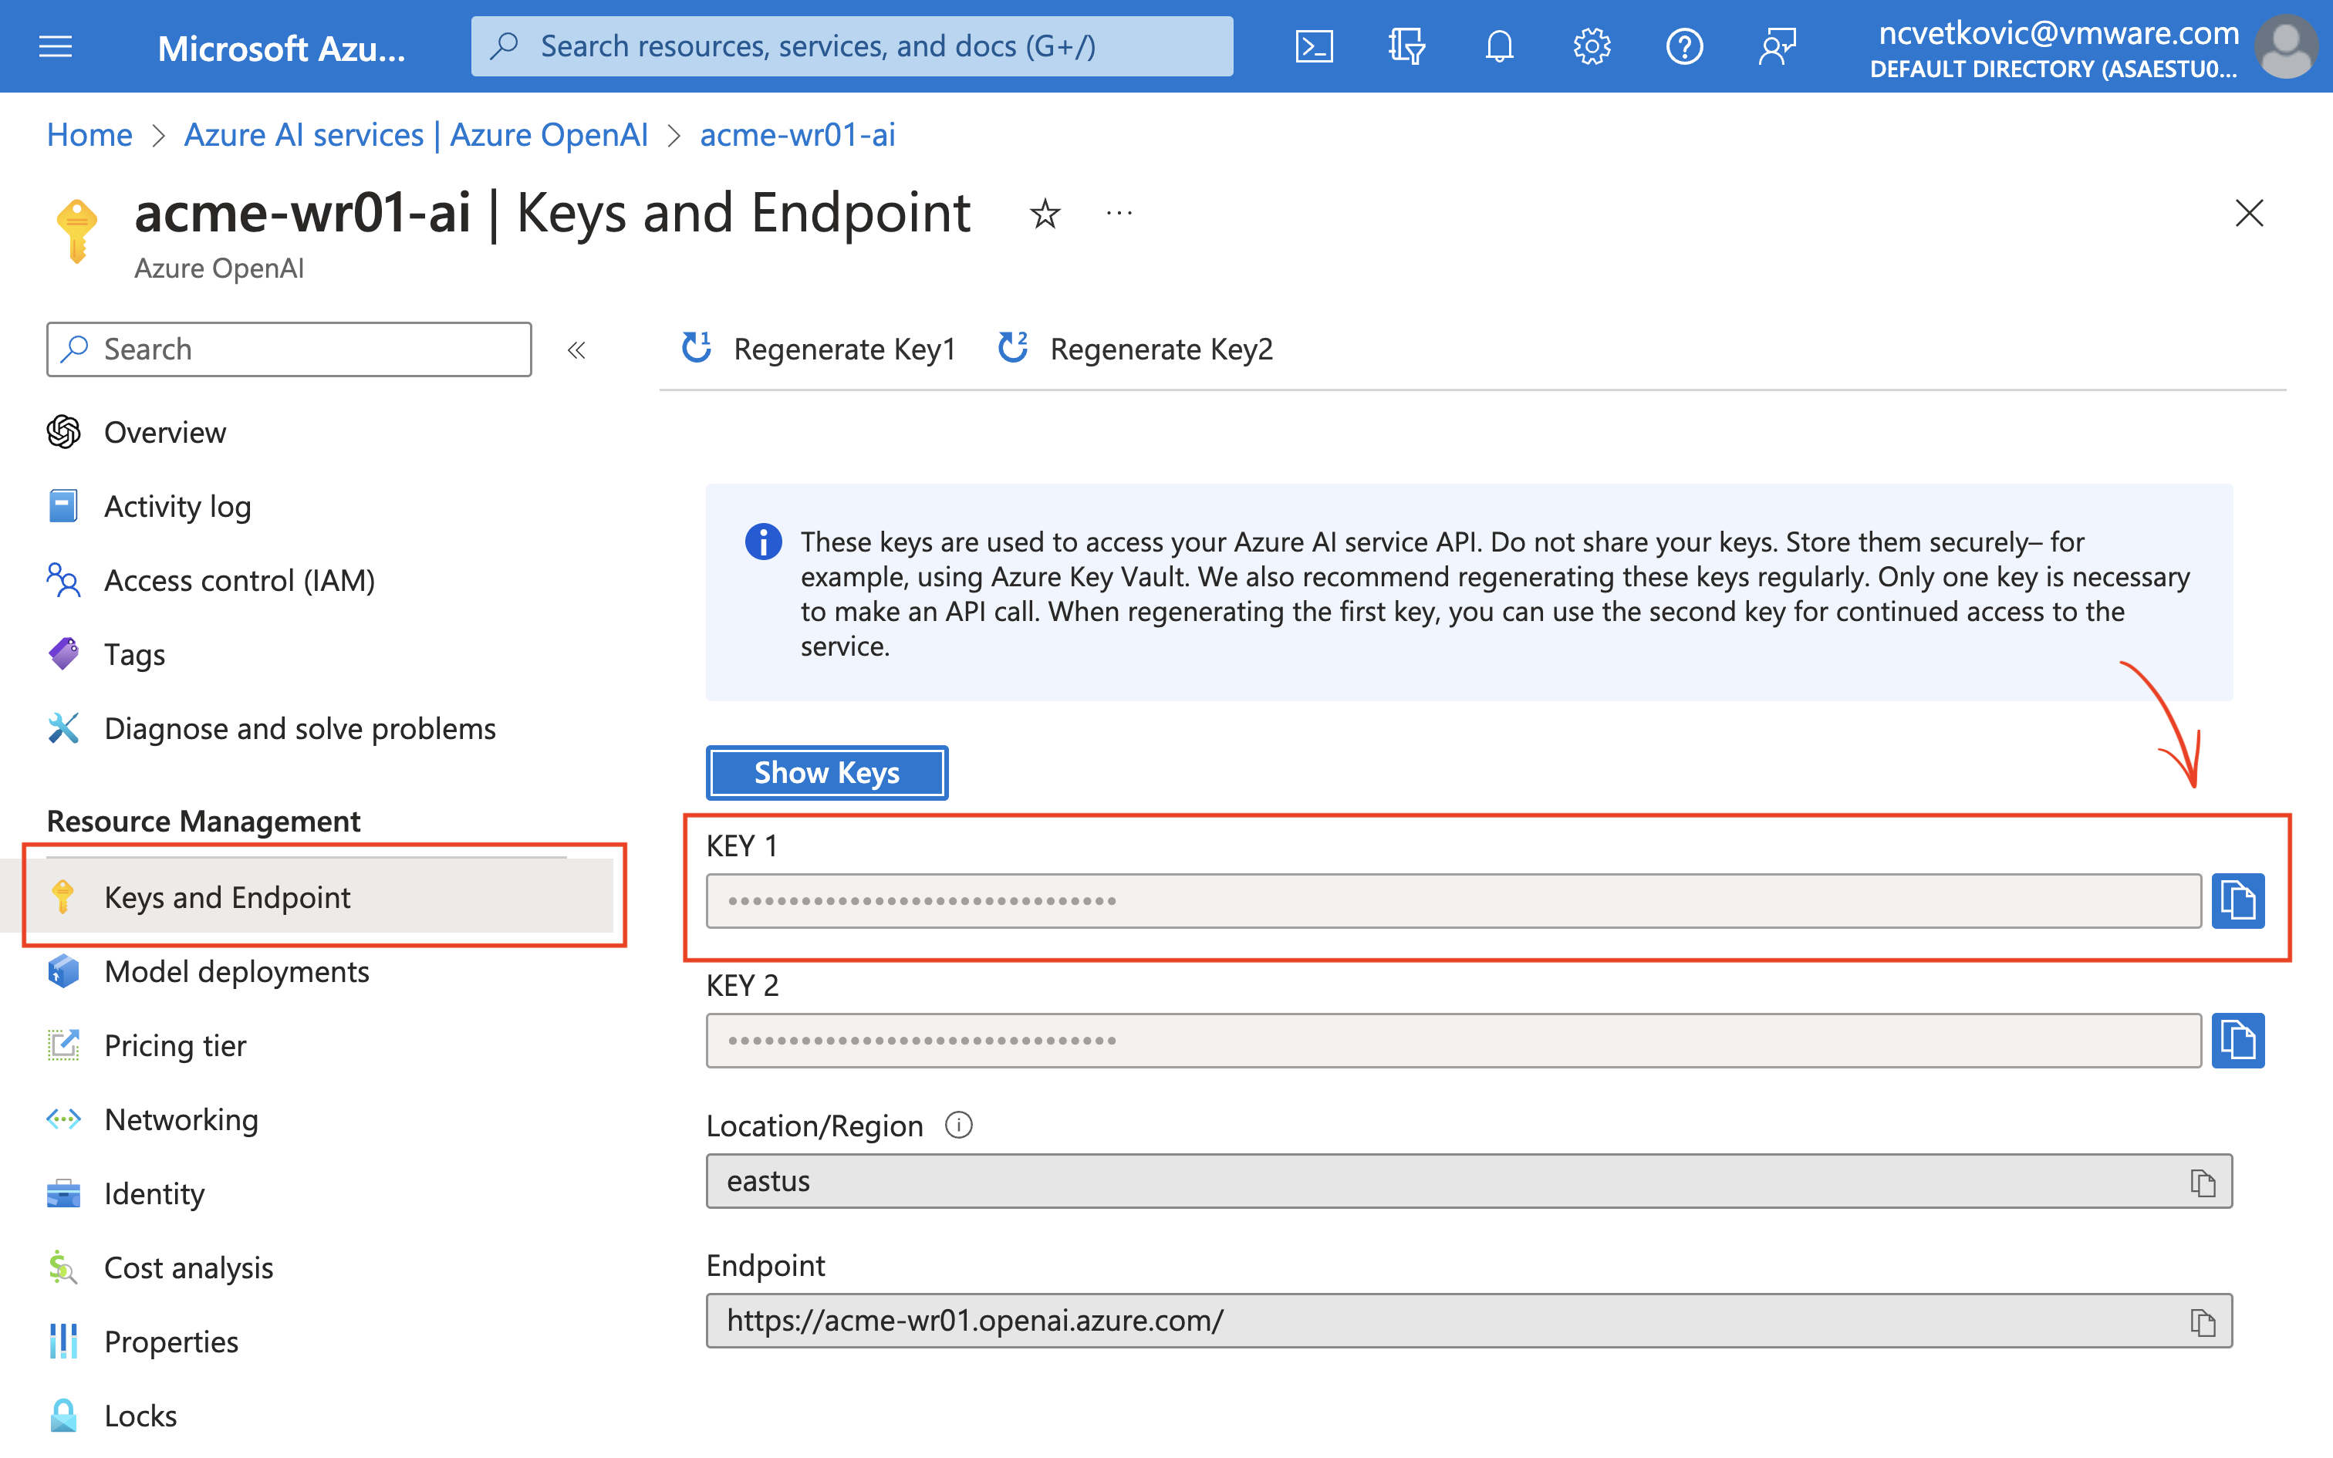Open the notifications bell

pyautogui.click(x=1499, y=46)
